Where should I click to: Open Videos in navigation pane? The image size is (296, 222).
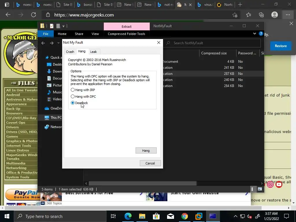[x=54, y=99]
